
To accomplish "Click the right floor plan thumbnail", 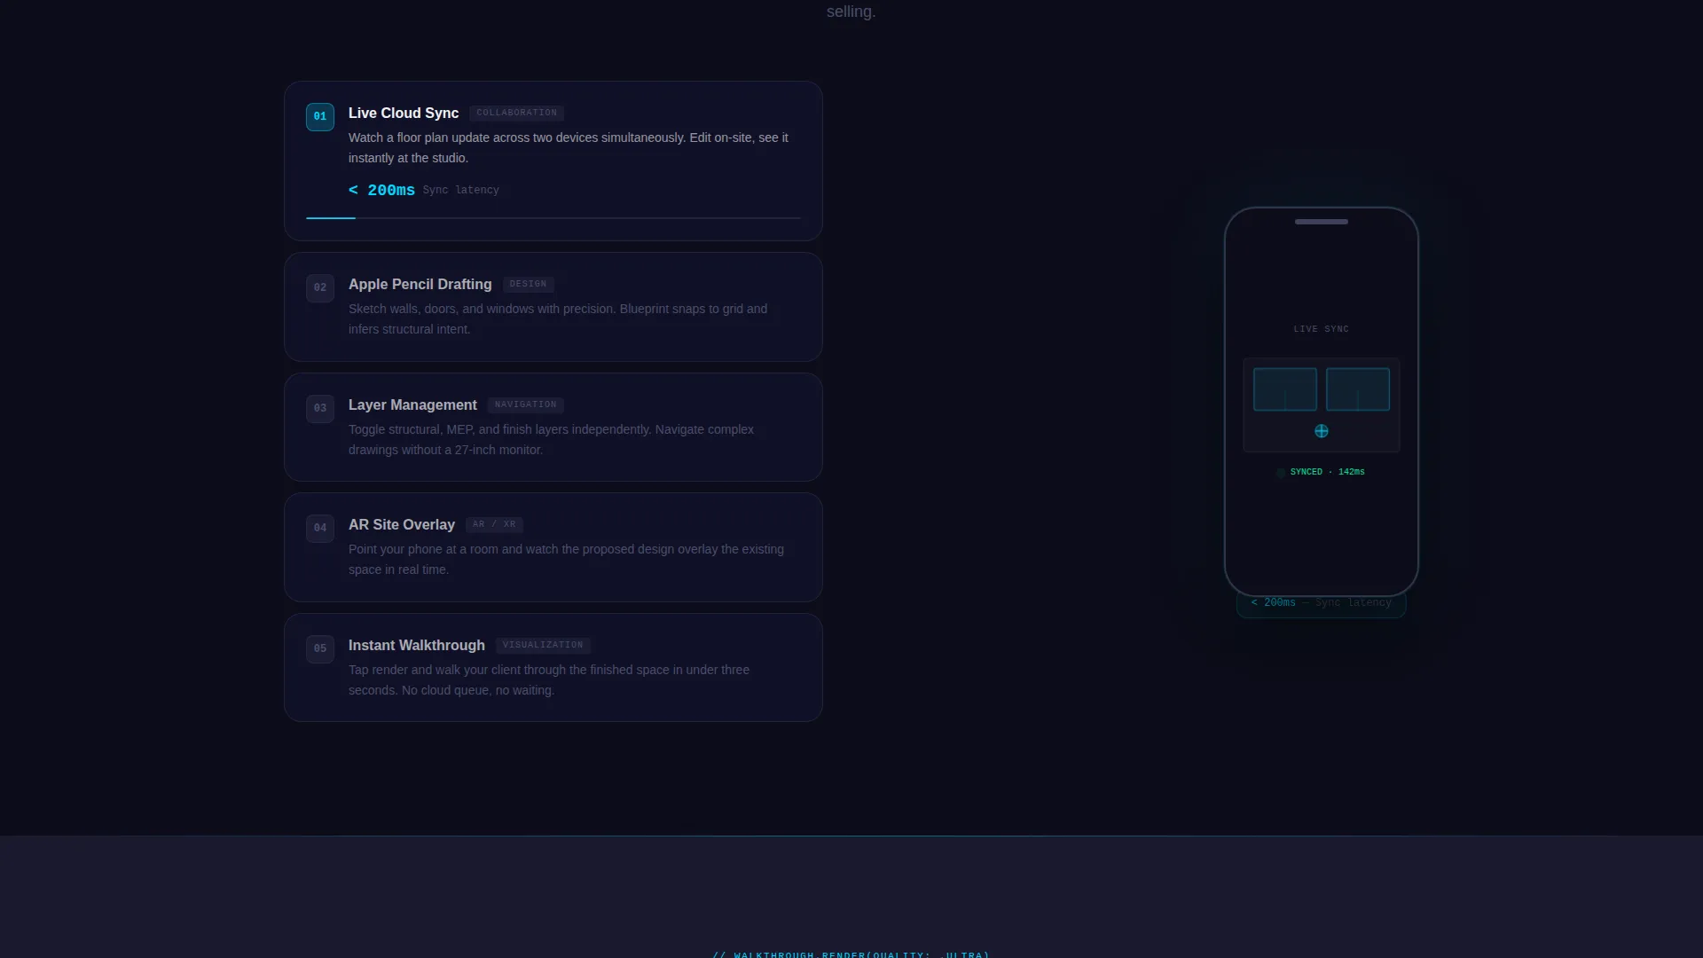I will [x=1358, y=389].
